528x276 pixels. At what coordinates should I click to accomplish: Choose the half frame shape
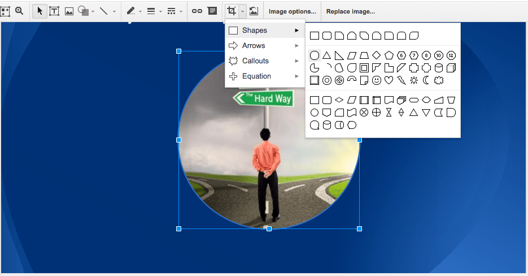(x=377, y=68)
